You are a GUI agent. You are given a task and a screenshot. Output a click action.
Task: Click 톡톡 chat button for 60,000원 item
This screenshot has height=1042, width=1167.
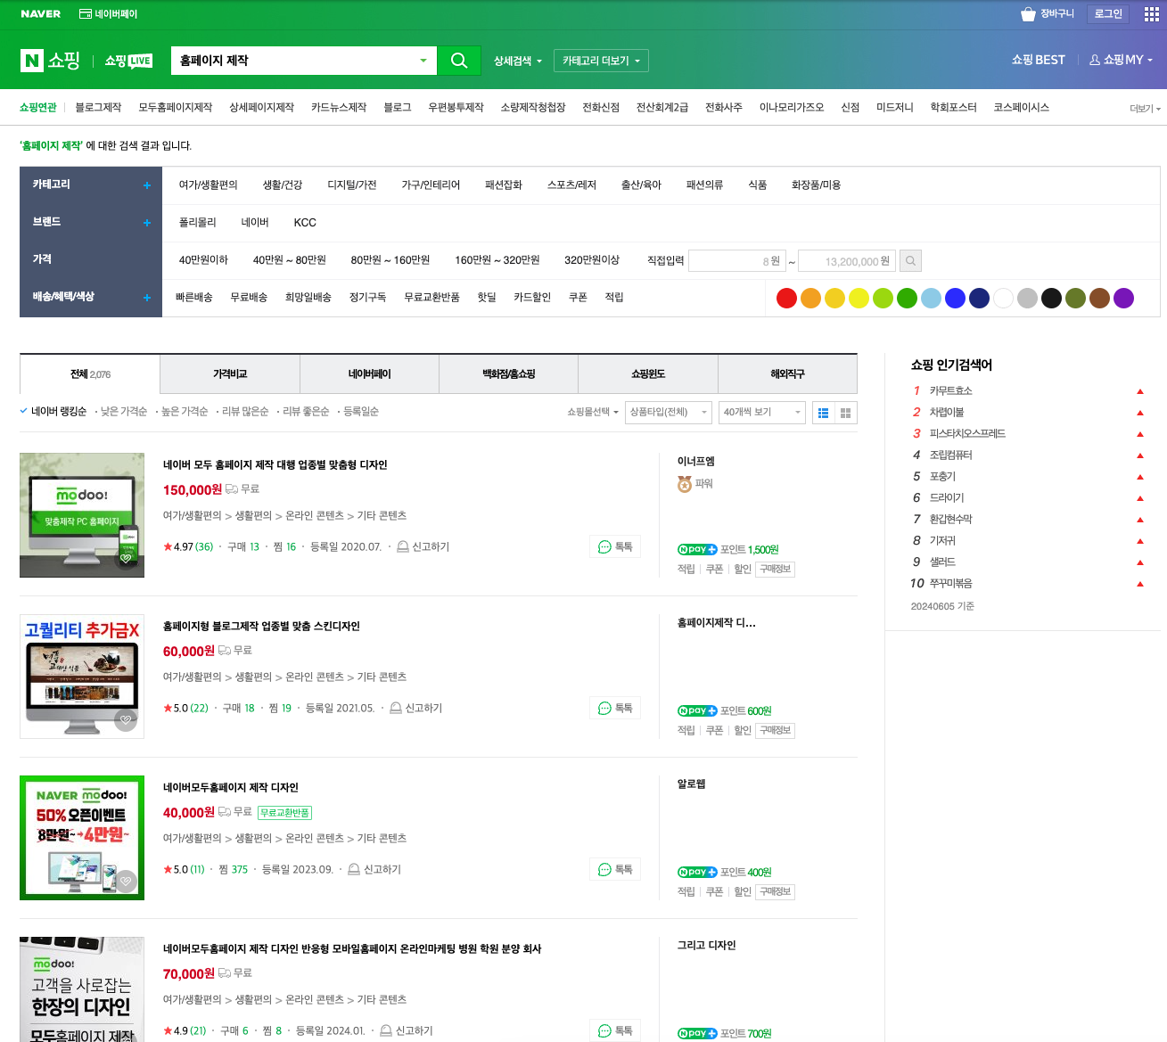[x=615, y=709]
